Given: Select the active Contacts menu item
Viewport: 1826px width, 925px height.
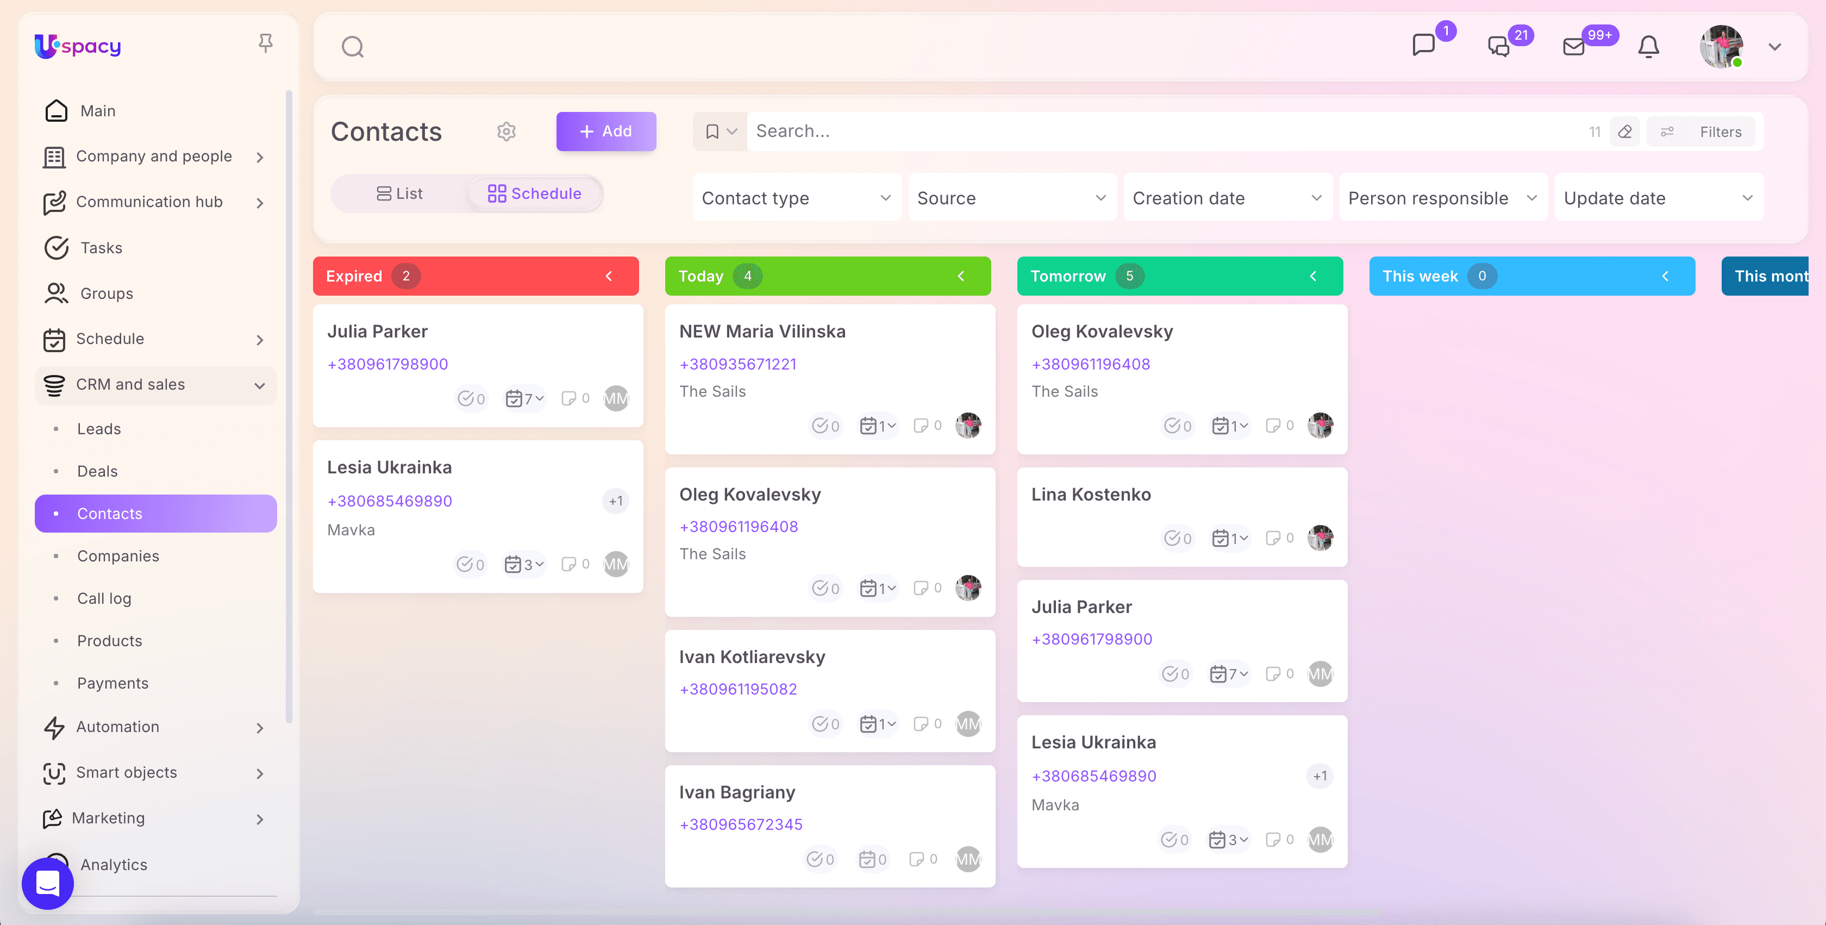Looking at the screenshot, I should coord(156,513).
